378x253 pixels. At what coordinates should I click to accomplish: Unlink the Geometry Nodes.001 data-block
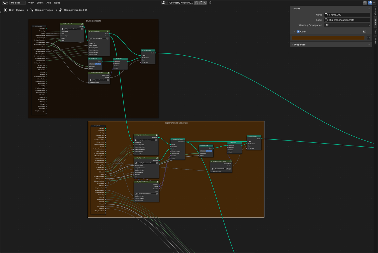point(205,3)
